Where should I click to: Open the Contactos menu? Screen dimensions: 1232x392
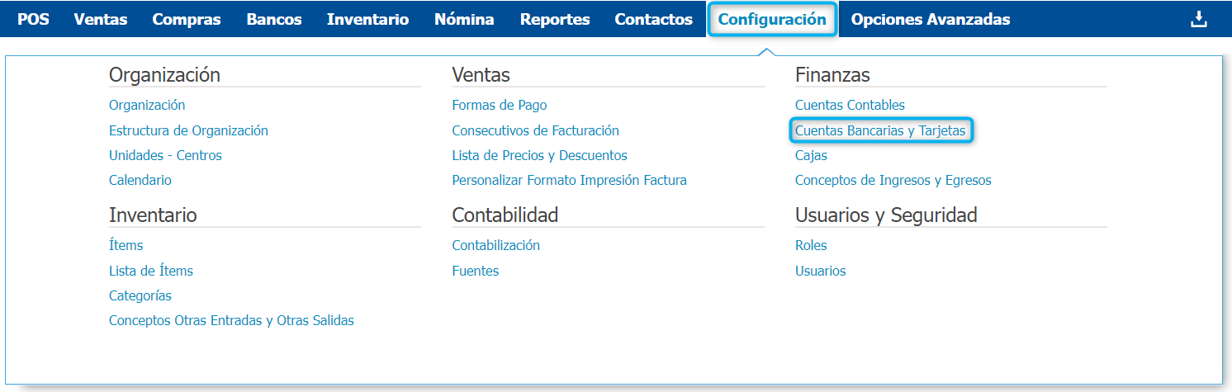pyautogui.click(x=653, y=19)
